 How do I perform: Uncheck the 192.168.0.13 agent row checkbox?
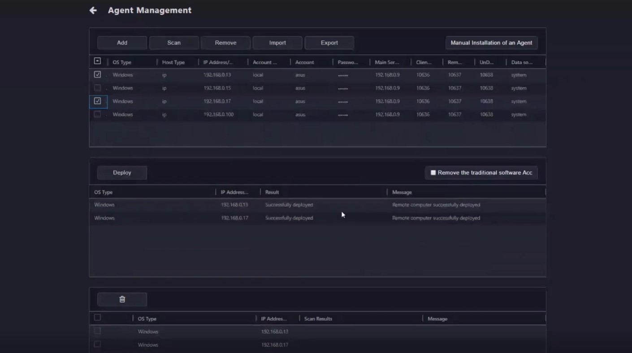point(97,74)
